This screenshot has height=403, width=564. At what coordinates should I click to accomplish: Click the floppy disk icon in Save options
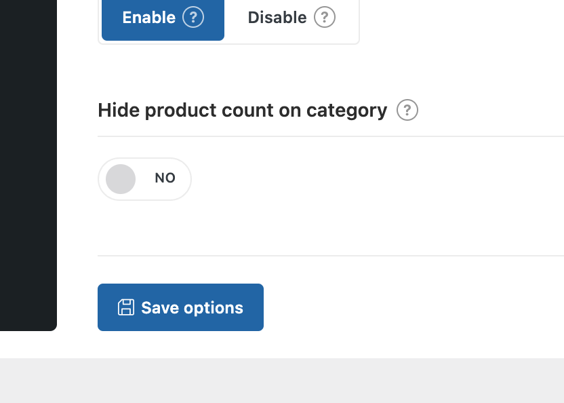(126, 307)
